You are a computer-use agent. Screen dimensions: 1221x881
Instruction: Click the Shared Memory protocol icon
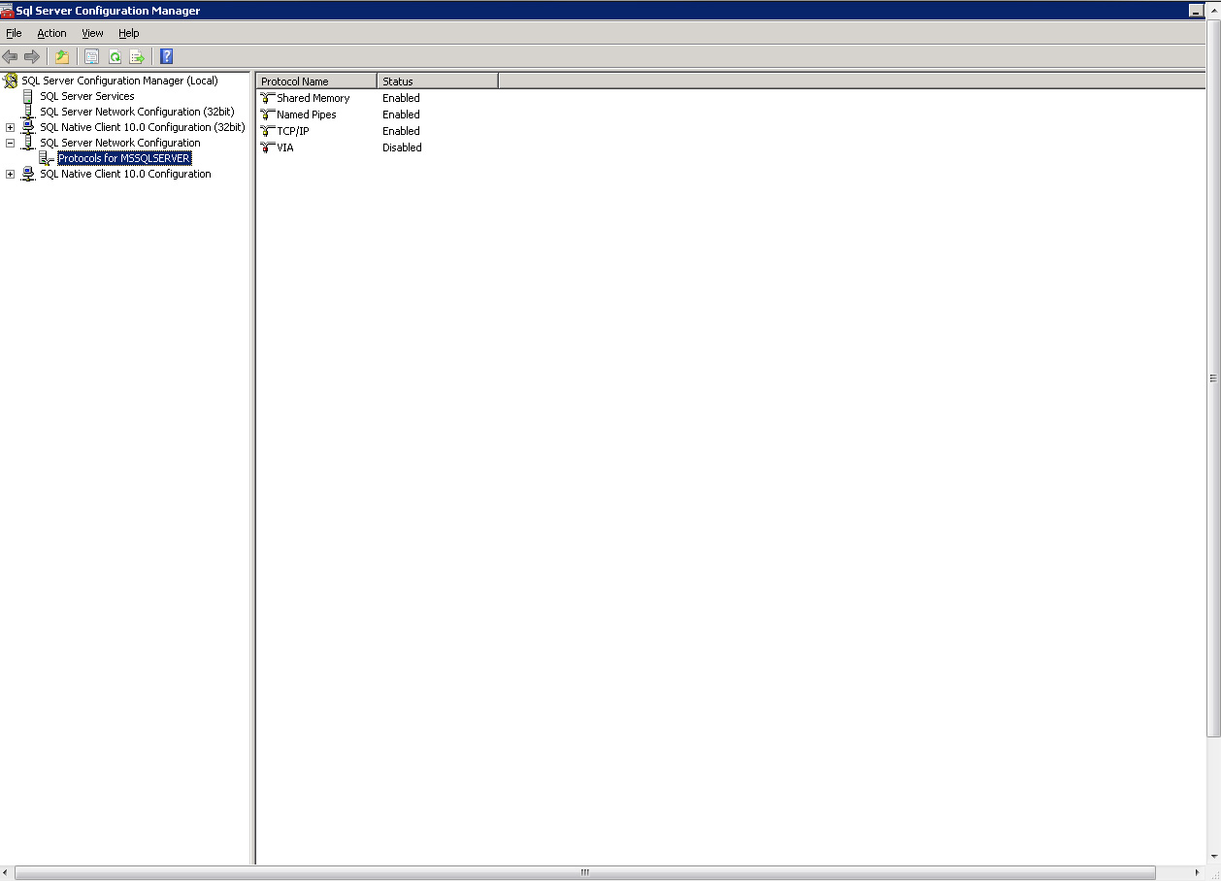[268, 98]
